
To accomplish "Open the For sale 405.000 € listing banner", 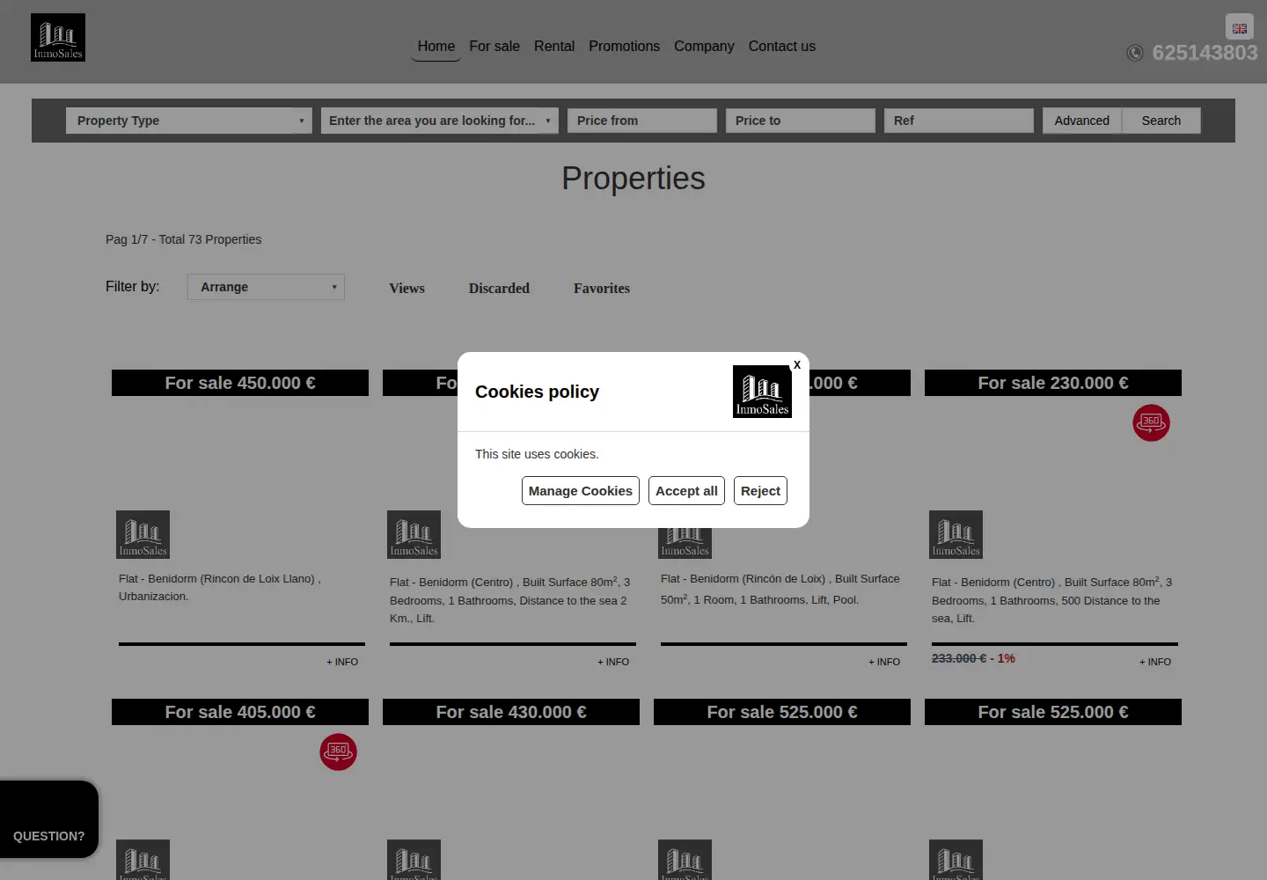I will [240, 712].
